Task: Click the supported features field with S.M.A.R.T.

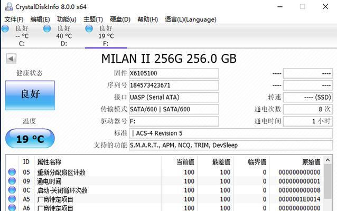Action: coord(231,146)
